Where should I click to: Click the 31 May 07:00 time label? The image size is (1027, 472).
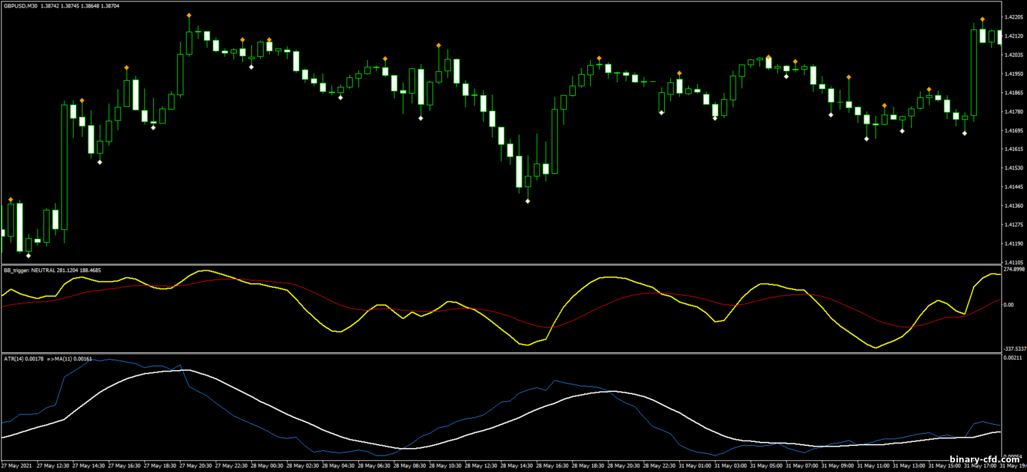point(802,466)
